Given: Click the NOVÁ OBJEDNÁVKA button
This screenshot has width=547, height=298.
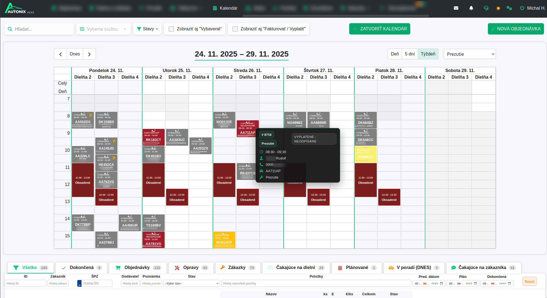Looking at the screenshot, I should click(x=516, y=29).
